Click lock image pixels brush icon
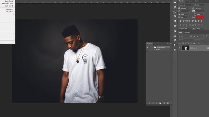Image resolution: width=209 pixels, height=117 pixels. 186,43
